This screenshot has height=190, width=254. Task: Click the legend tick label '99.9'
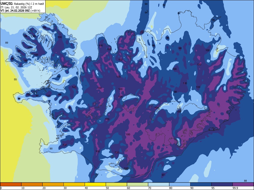tap(235, 188)
